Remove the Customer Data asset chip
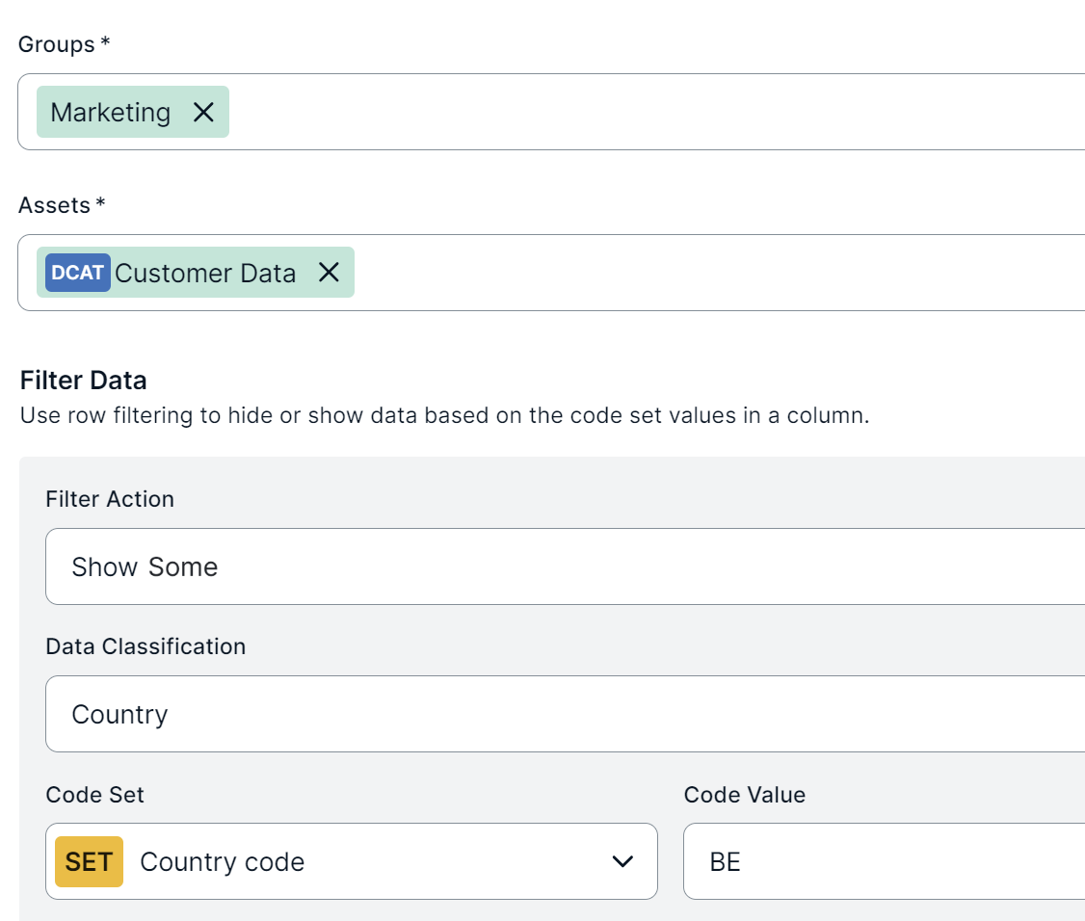 (x=329, y=273)
